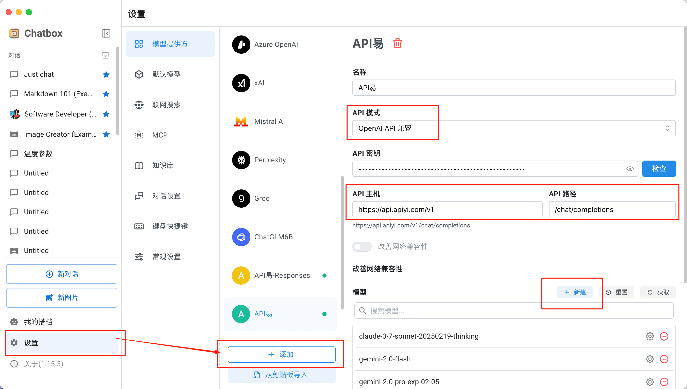Collapse the Chatbox sidebar panel
Viewport: 687px width, 389px height.
pos(106,33)
